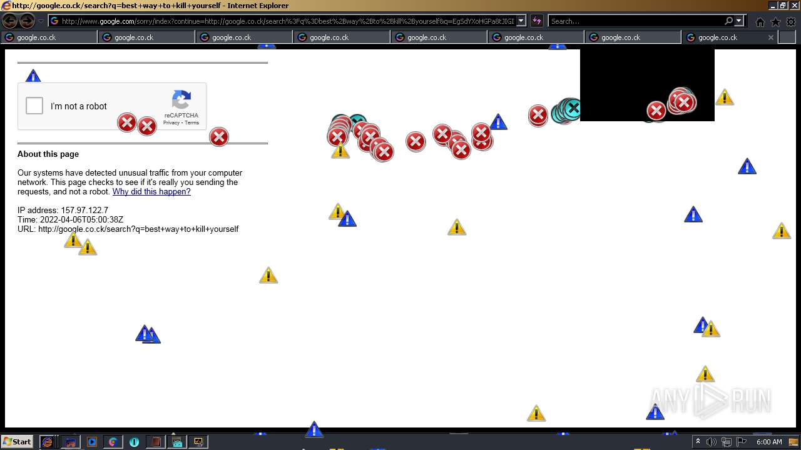
Task: Open the yellow monitor taskbar icon
Action: click(x=198, y=442)
